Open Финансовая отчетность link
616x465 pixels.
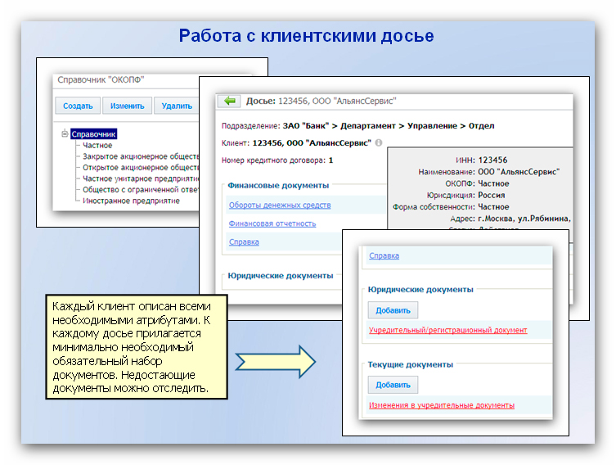(272, 223)
